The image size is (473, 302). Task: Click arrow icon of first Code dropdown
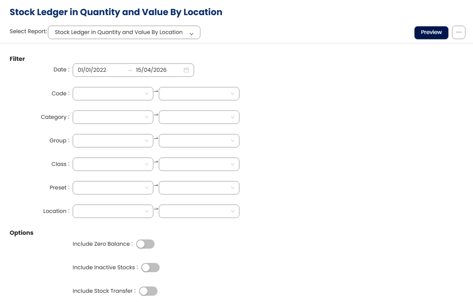pos(147,94)
